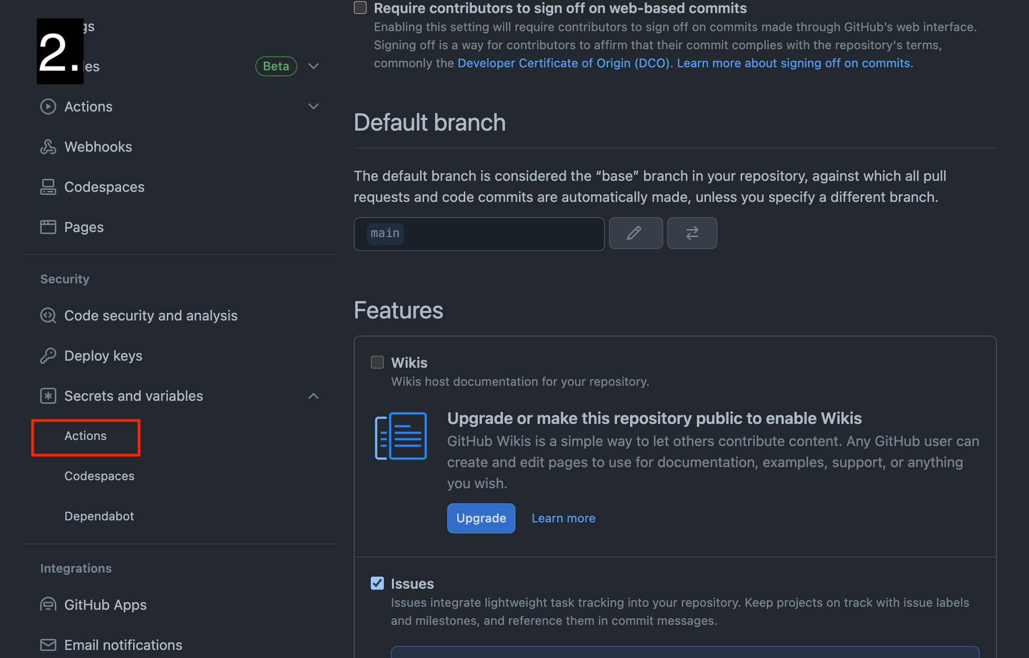
Task: Switch default branch with arrows button
Action: click(x=692, y=233)
